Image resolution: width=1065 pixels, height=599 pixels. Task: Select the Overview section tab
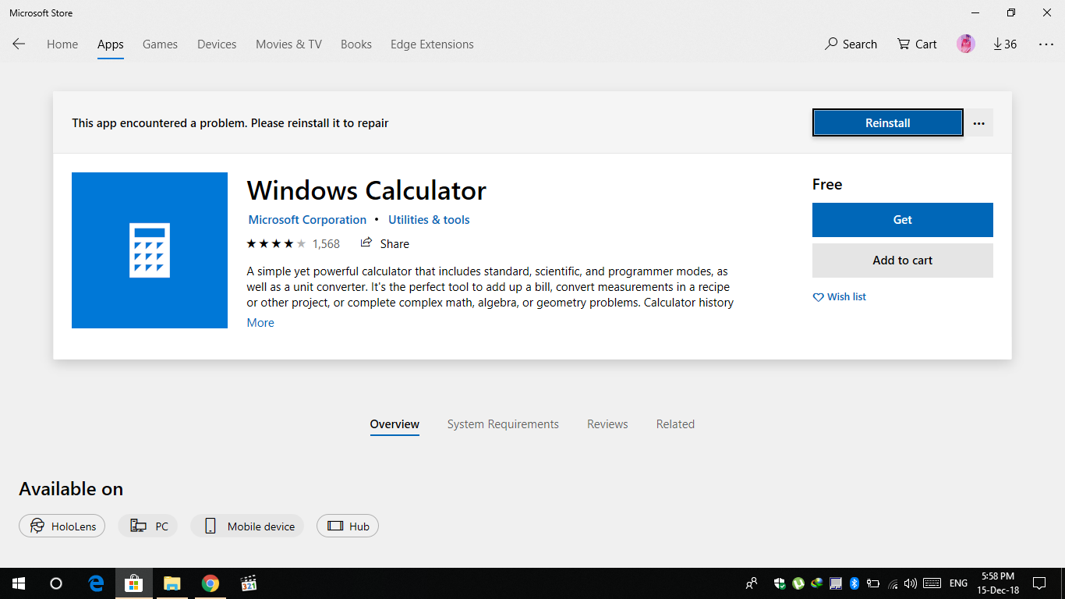(x=395, y=424)
